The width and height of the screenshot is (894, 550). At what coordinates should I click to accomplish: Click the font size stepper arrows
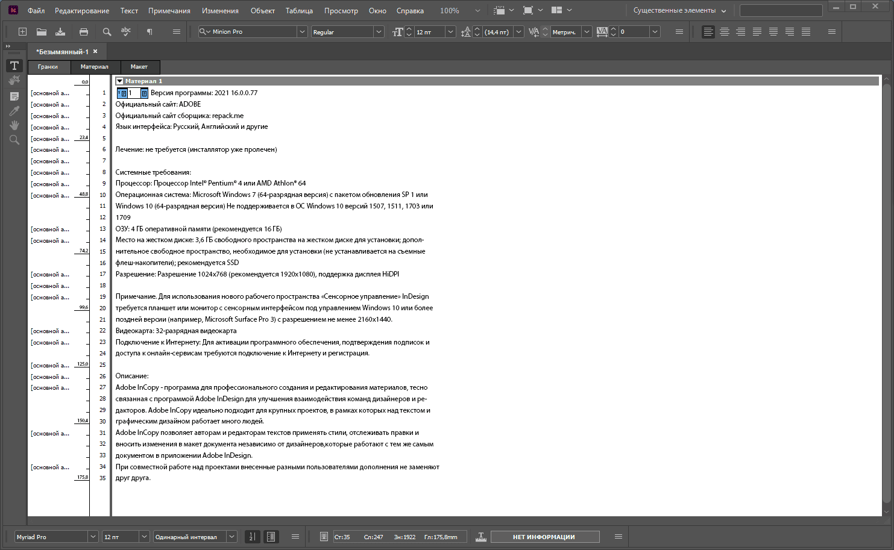(409, 32)
